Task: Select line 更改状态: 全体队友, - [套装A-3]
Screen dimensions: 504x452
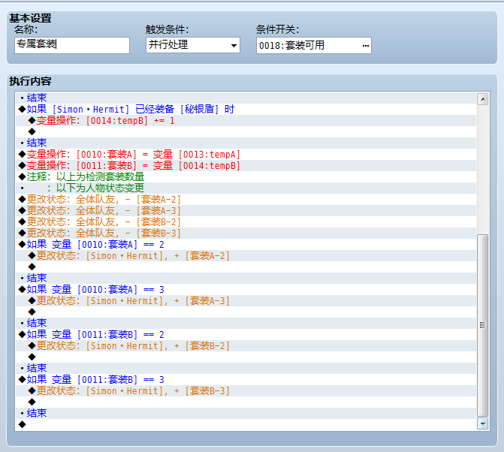Action: tap(246, 210)
